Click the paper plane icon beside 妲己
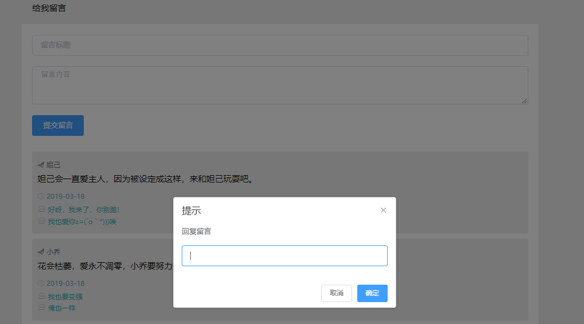The width and height of the screenshot is (584, 324). click(41, 165)
